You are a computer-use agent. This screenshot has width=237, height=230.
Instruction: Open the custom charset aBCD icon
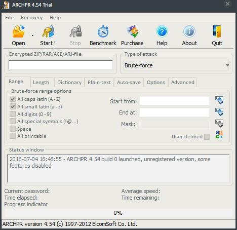[x=219, y=135]
